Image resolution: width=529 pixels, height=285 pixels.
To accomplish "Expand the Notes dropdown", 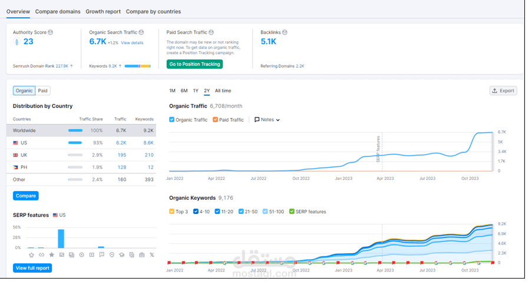I will 267,119.
